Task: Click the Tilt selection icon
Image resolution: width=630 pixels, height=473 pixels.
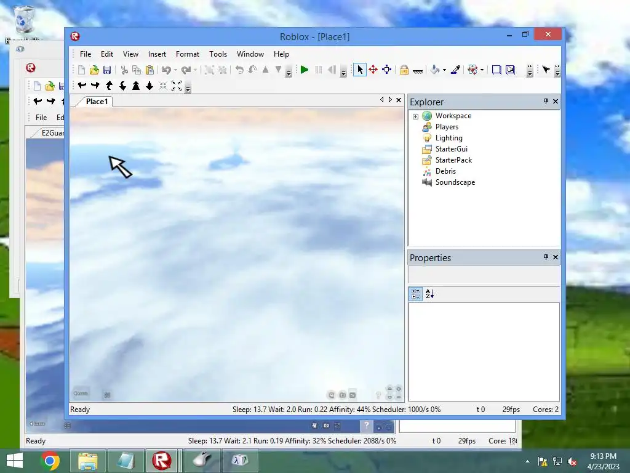Action: [x=252, y=70]
